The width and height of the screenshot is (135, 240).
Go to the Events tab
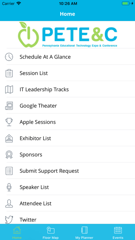[x=118, y=232]
